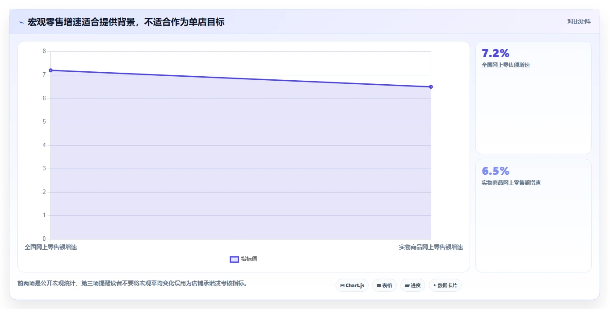Click the 6.5 data point on the line

(431, 87)
